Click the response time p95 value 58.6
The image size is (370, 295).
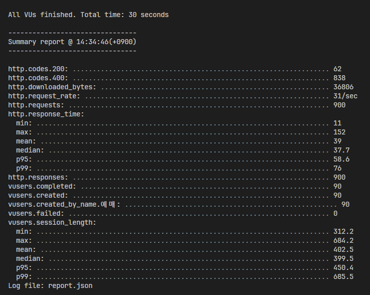click(x=341, y=160)
